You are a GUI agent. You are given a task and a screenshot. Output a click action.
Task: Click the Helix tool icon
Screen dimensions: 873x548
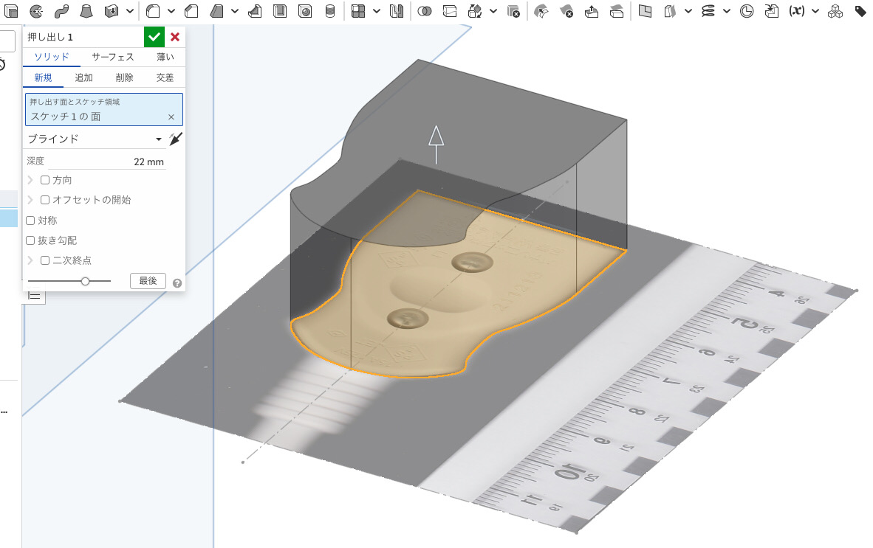click(x=708, y=11)
